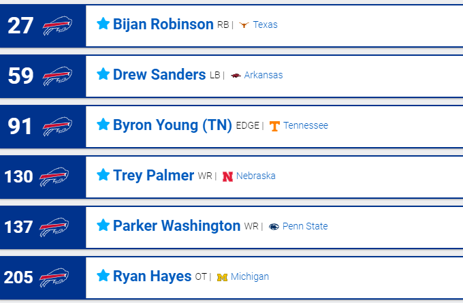Click the Bills logo beside pick 27
This screenshot has width=463, height=303.
coord(58,26)
